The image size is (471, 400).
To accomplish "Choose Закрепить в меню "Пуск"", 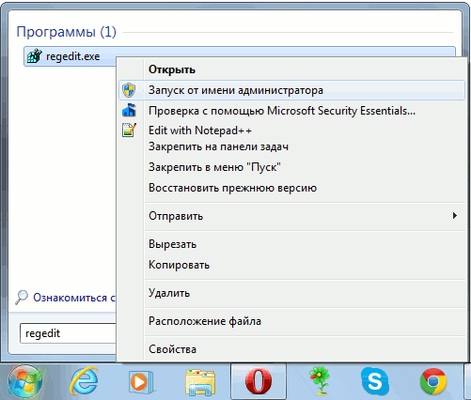I will click(291, 167).
